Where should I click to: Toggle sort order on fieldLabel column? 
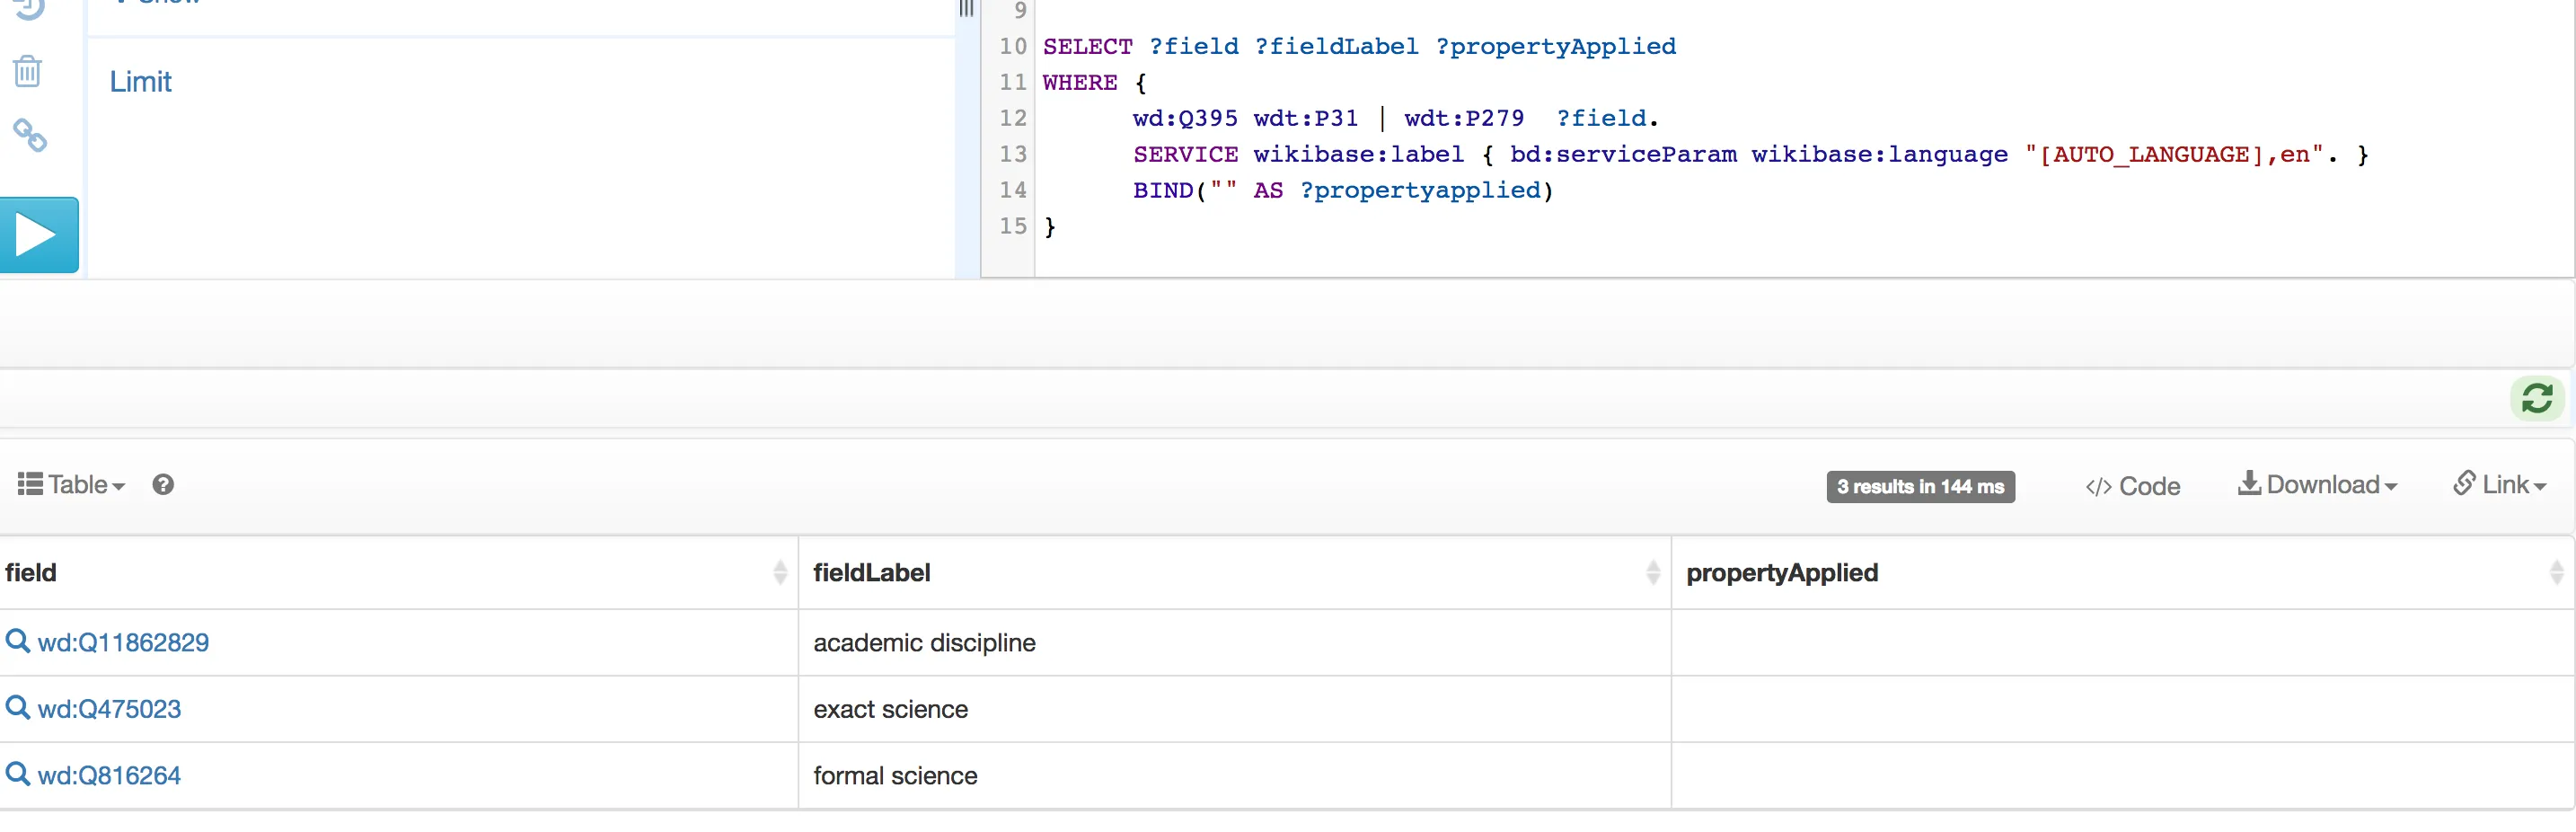coord(1653,572)
